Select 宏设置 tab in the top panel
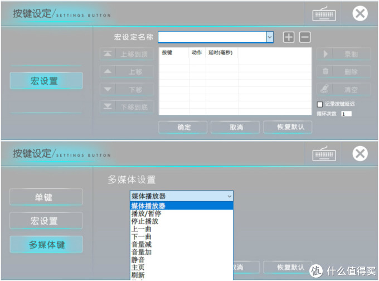 [x=46, y=81]
